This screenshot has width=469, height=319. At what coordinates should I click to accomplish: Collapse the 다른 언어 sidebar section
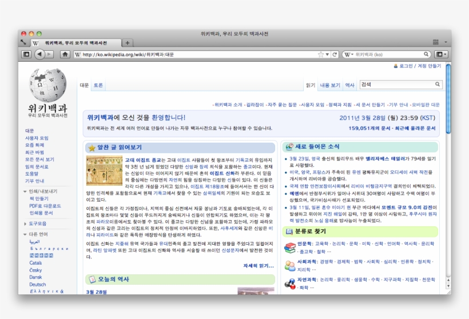pos(25,234)
